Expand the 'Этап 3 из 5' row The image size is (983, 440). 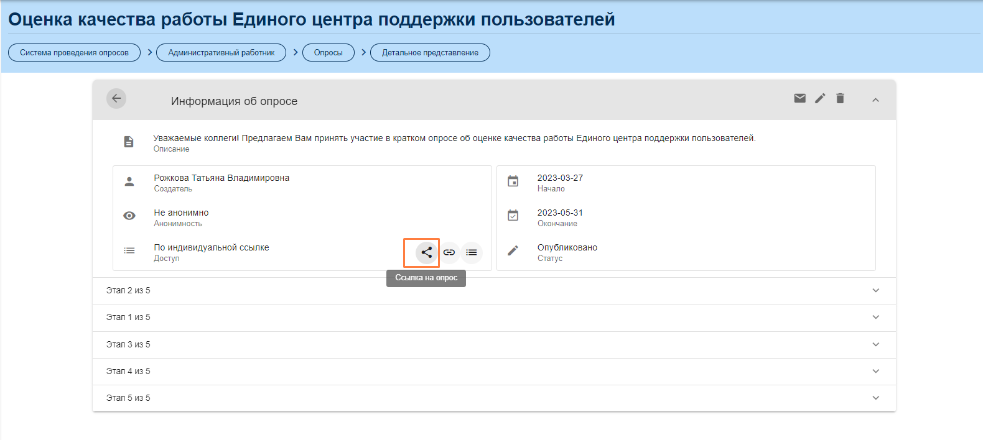(x=875, y=344)
